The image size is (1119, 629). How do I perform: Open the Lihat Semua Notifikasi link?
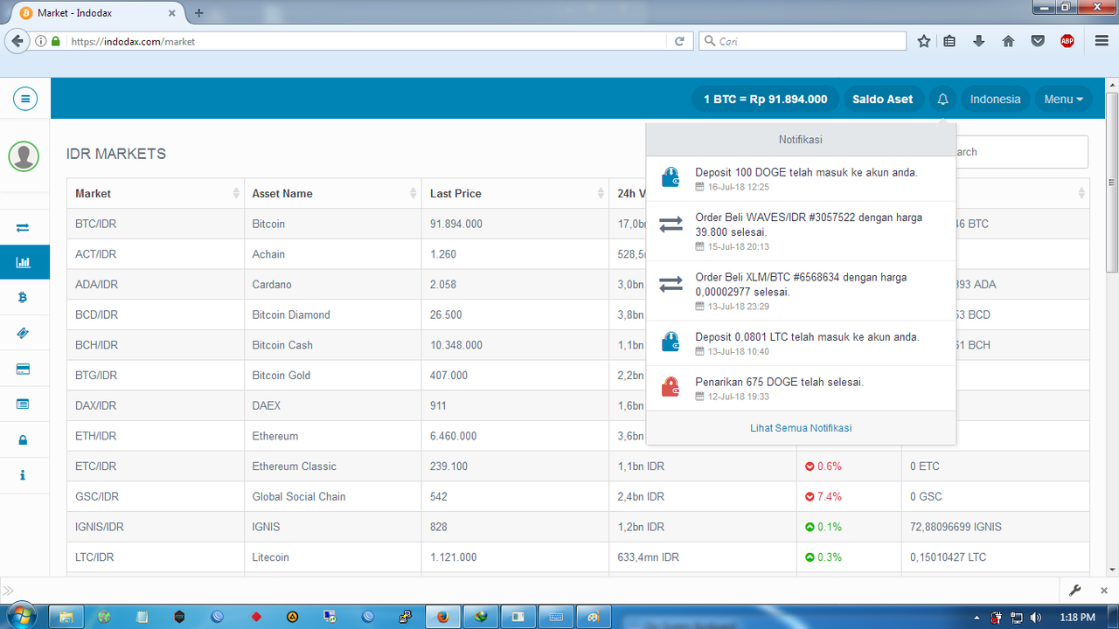pyautogui.click(x=801, y=428)
